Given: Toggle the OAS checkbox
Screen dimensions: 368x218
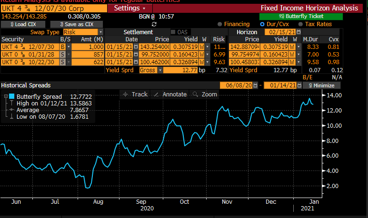Looking at the screenshot, I should click(x=173, y=32).
